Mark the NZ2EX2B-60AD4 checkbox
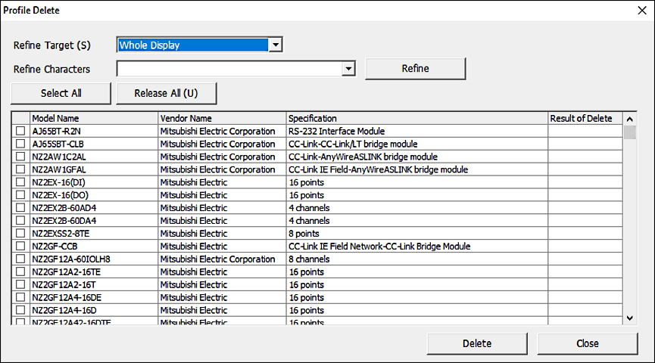Viewport: 655px width, 363px height. (x=20, y=208)
